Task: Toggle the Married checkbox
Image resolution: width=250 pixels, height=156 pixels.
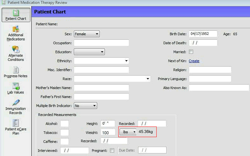Action: (191, 52)
